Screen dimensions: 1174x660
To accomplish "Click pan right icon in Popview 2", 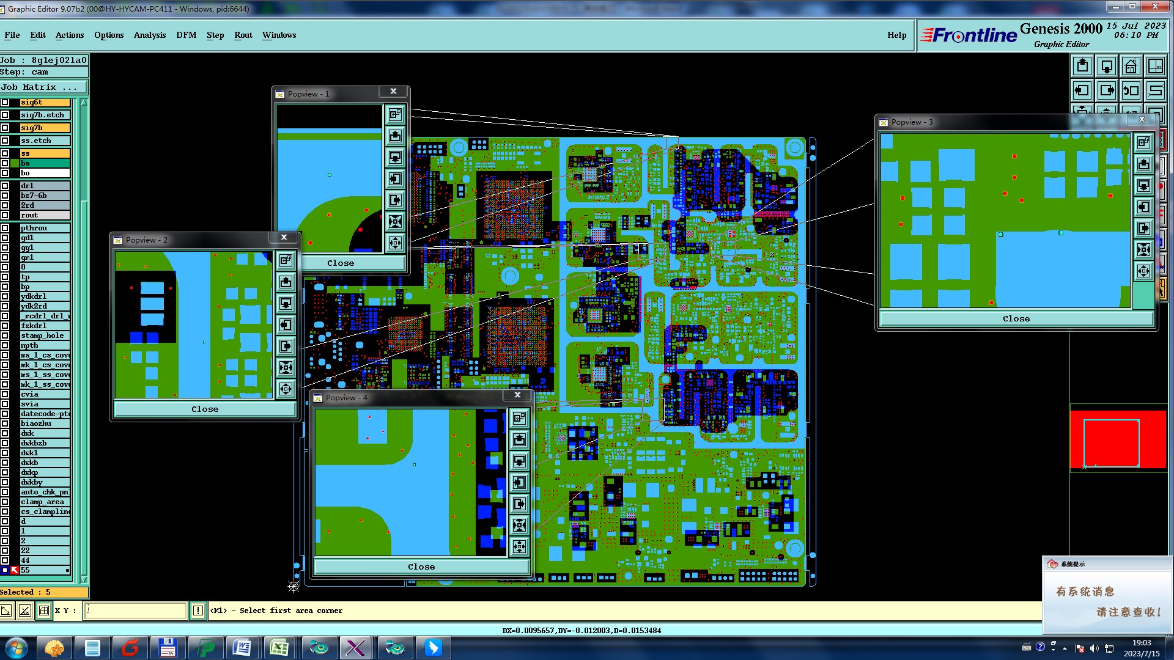I will (x=286, y=346).
